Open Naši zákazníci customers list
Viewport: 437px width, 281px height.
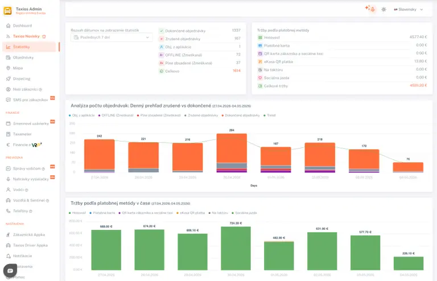point(25,89)
